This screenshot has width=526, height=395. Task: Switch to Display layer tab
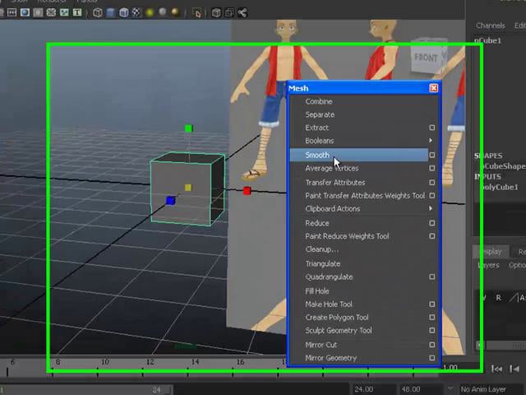click(x=491, y=252)
